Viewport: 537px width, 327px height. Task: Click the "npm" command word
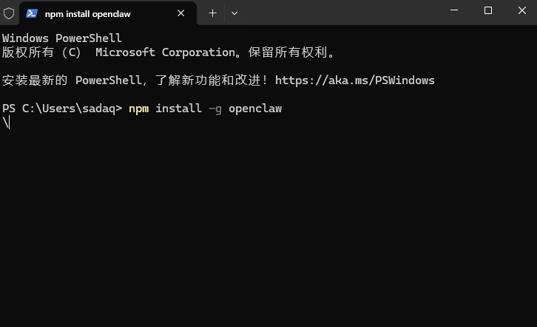pos(138,109)
